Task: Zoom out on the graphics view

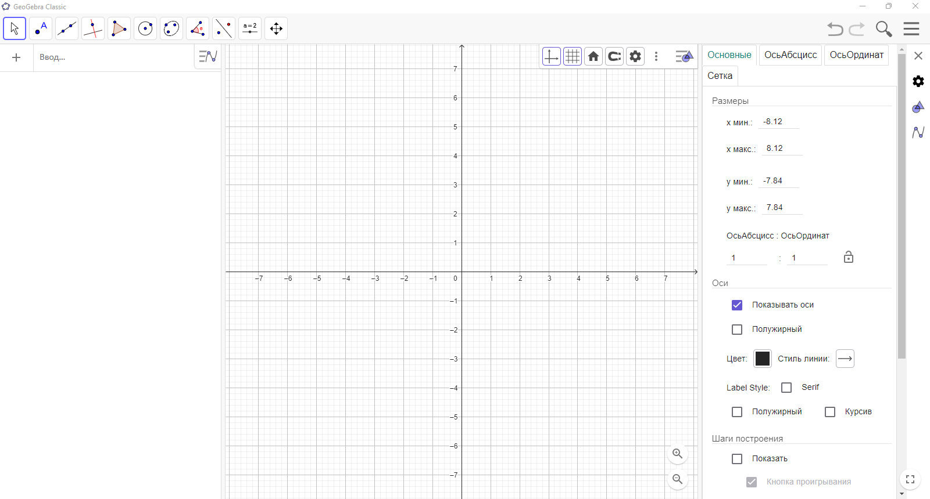Action: coord(677,479)
